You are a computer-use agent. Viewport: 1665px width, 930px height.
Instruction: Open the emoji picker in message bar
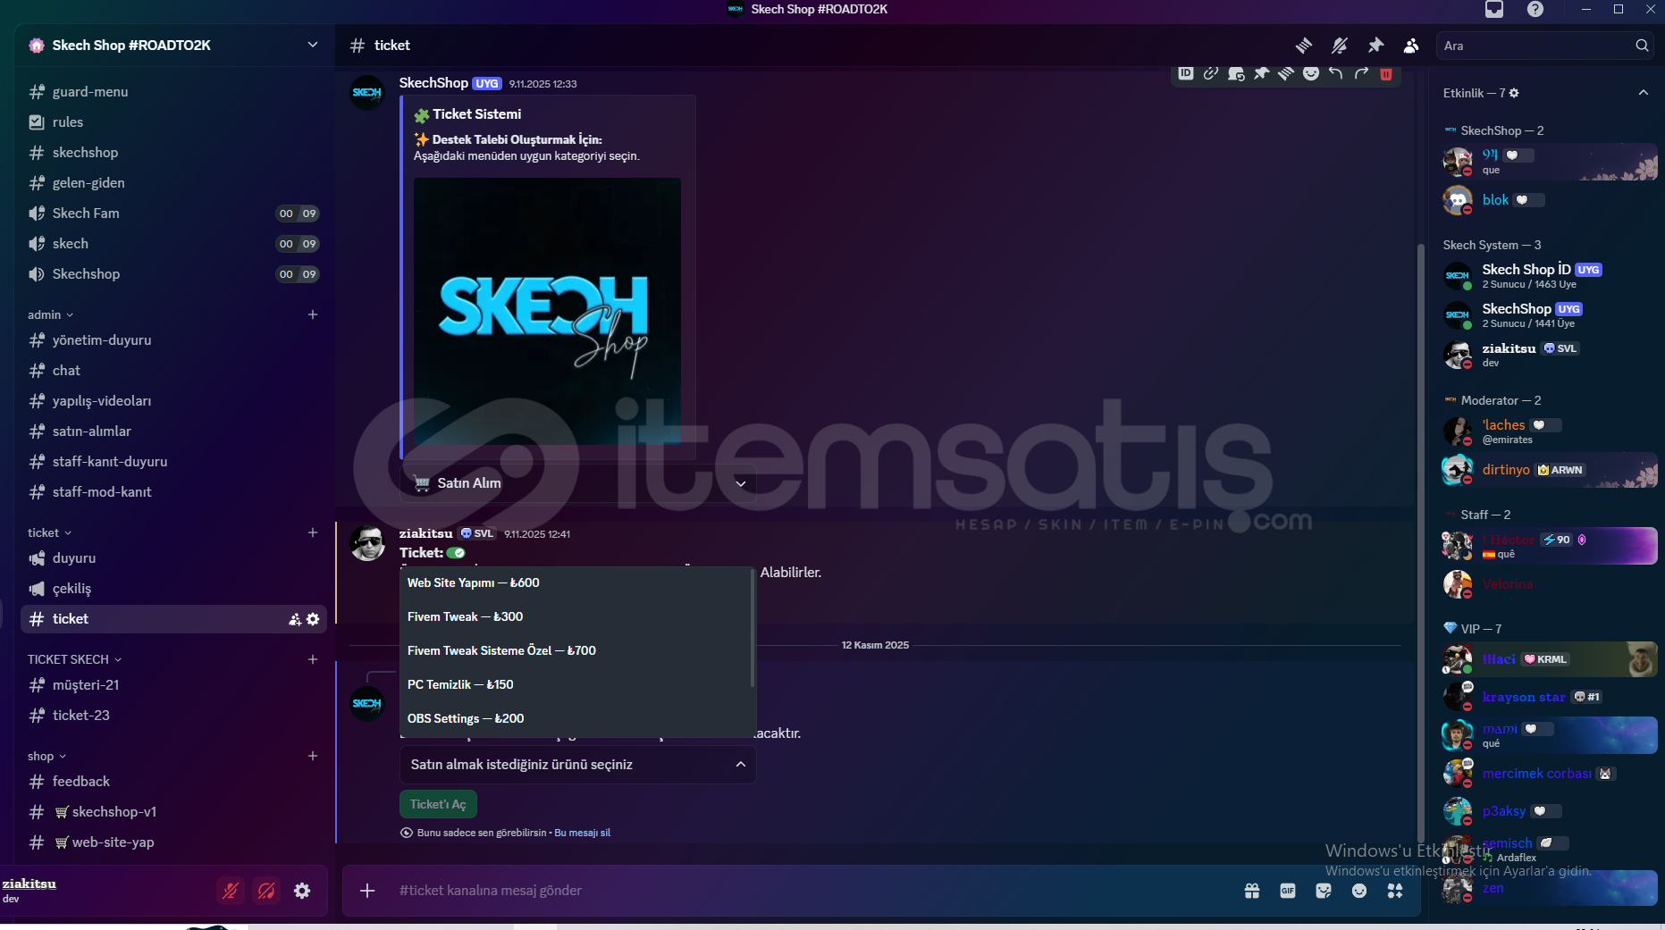1359,891
